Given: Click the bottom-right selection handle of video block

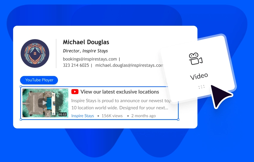Looking at the screenshot, I should 178,119.
